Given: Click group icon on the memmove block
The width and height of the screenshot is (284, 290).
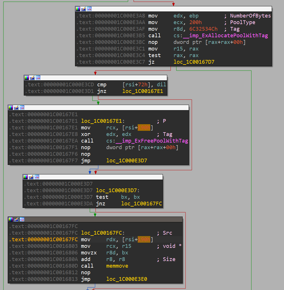Looking at the screenshot, I should [x=22, y=219].
